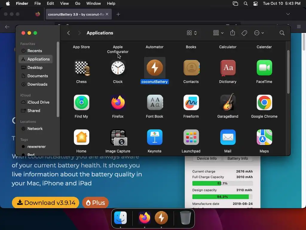The width and height of the screenshot is (306, 230).
Task: Select the Dictionary app icon
Action: (x=228, y=68)
